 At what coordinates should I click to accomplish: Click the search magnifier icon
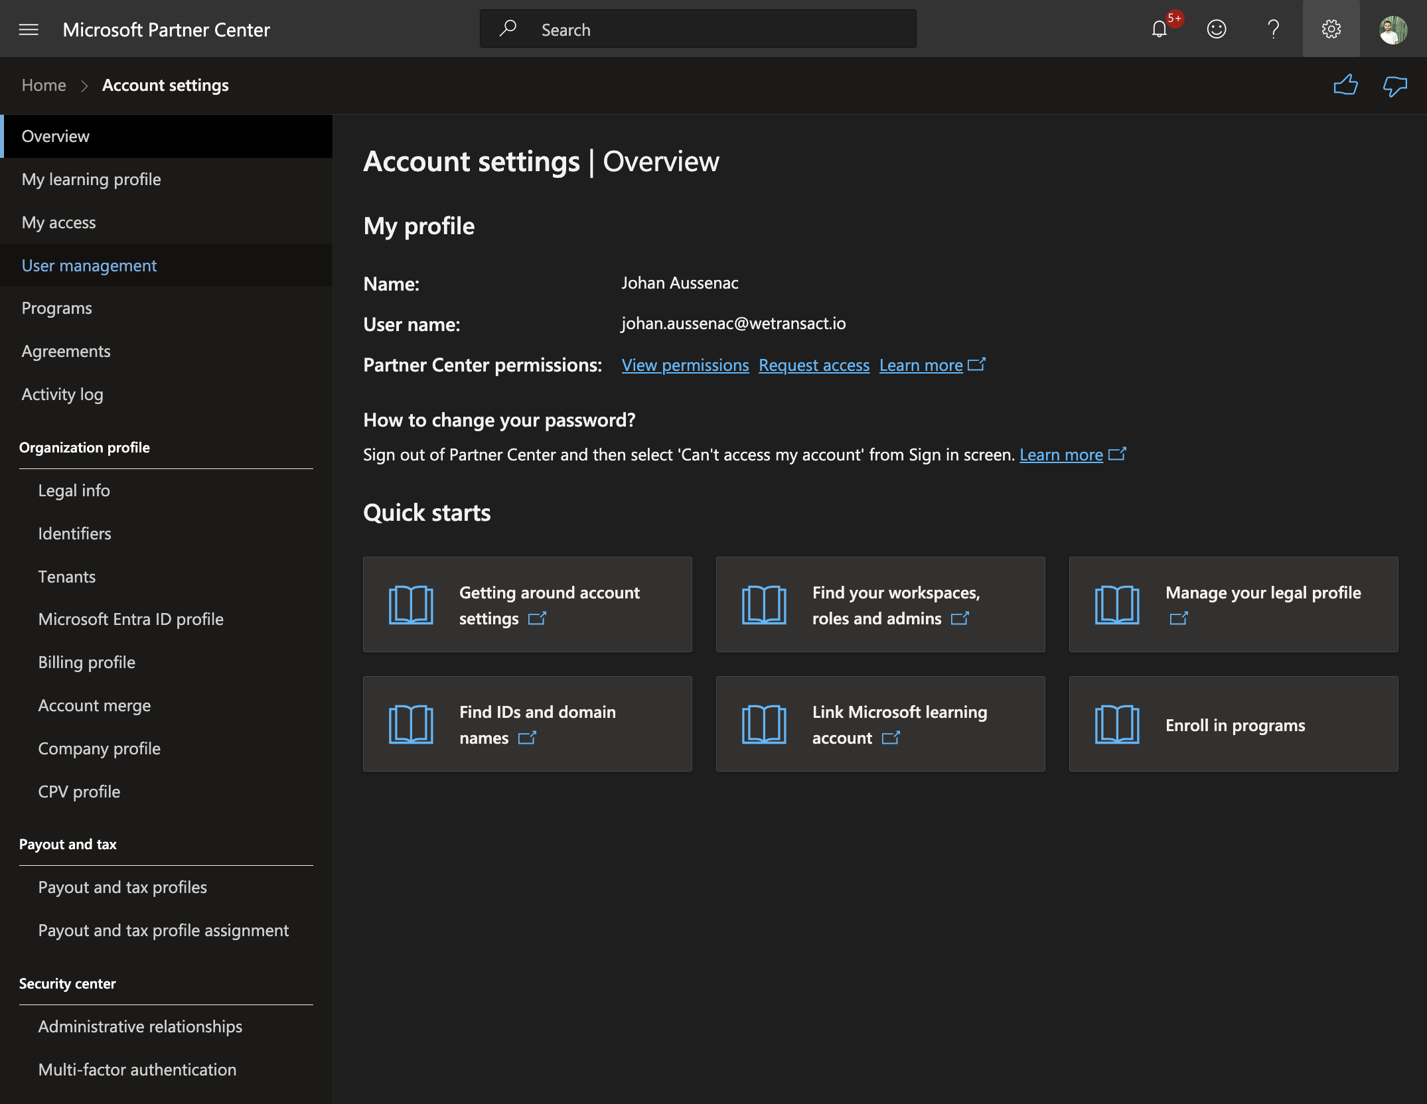click(x=508, y=29)
